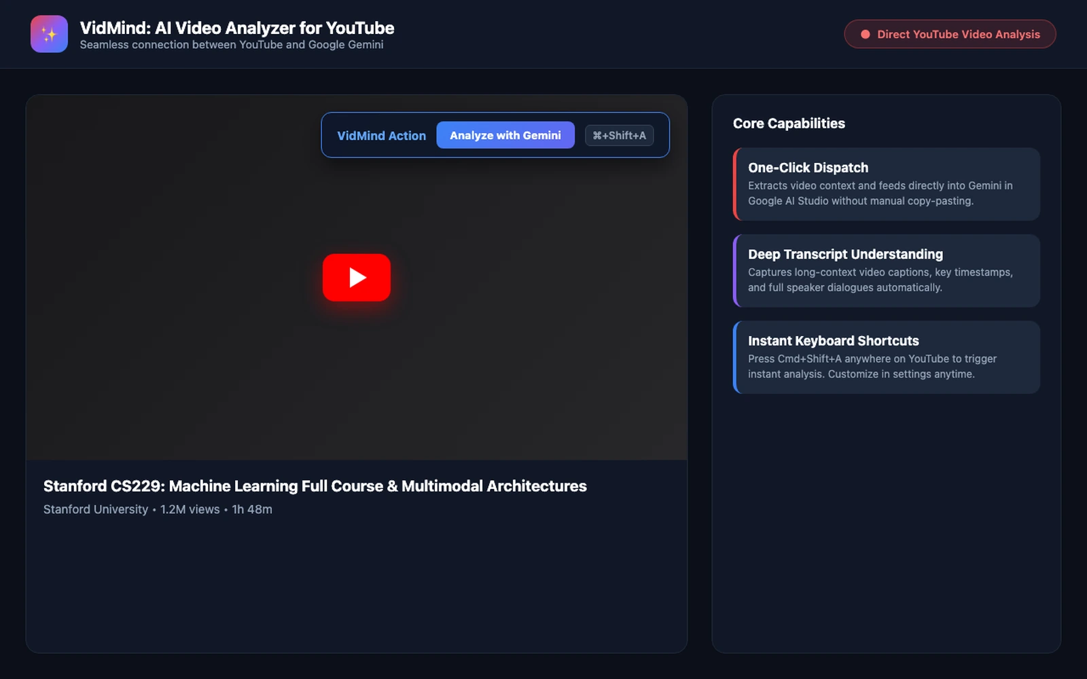Click the Stanford University channel name
This screenshot has width=1087, height=679.
(x=96, y=509)
